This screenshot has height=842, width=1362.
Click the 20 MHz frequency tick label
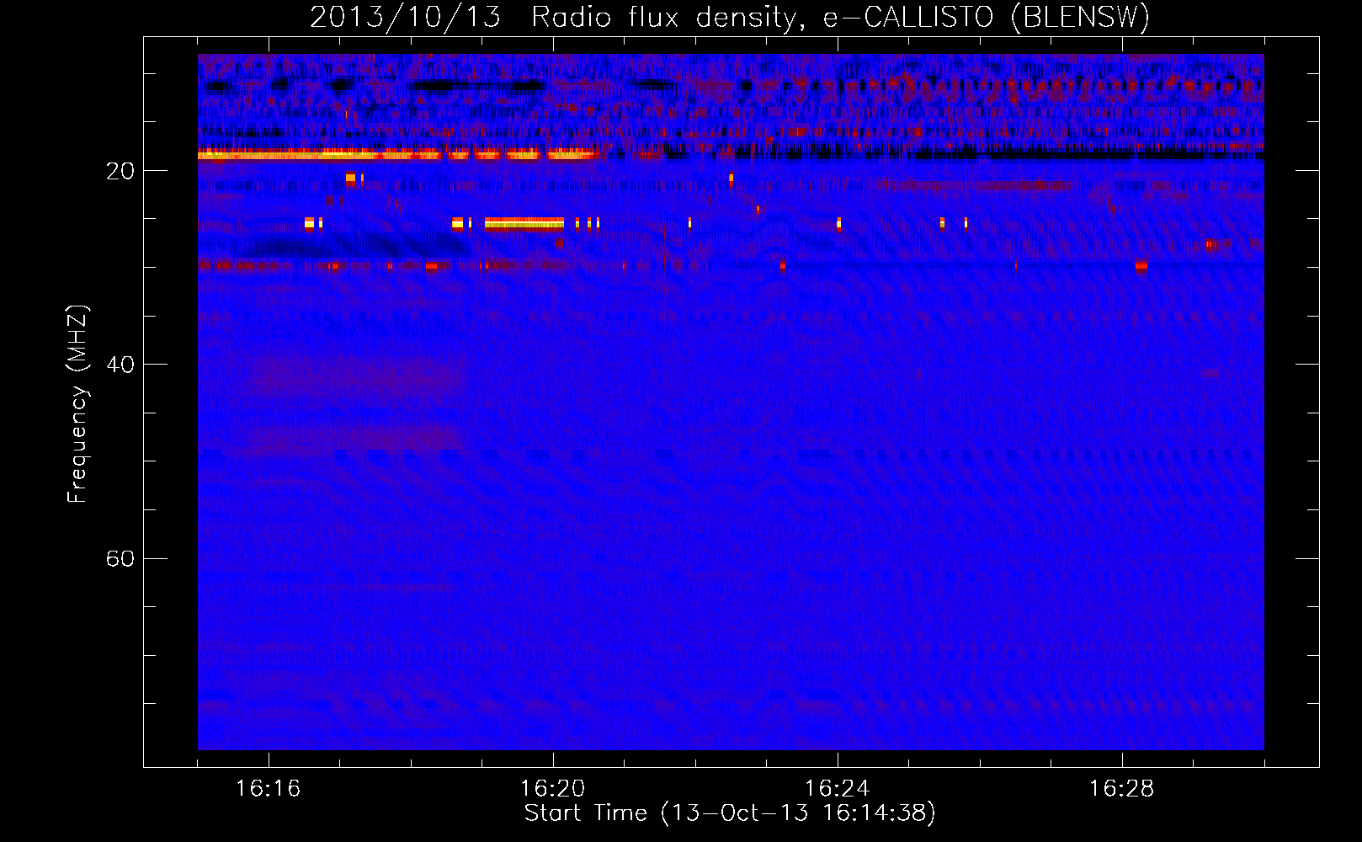120,171
